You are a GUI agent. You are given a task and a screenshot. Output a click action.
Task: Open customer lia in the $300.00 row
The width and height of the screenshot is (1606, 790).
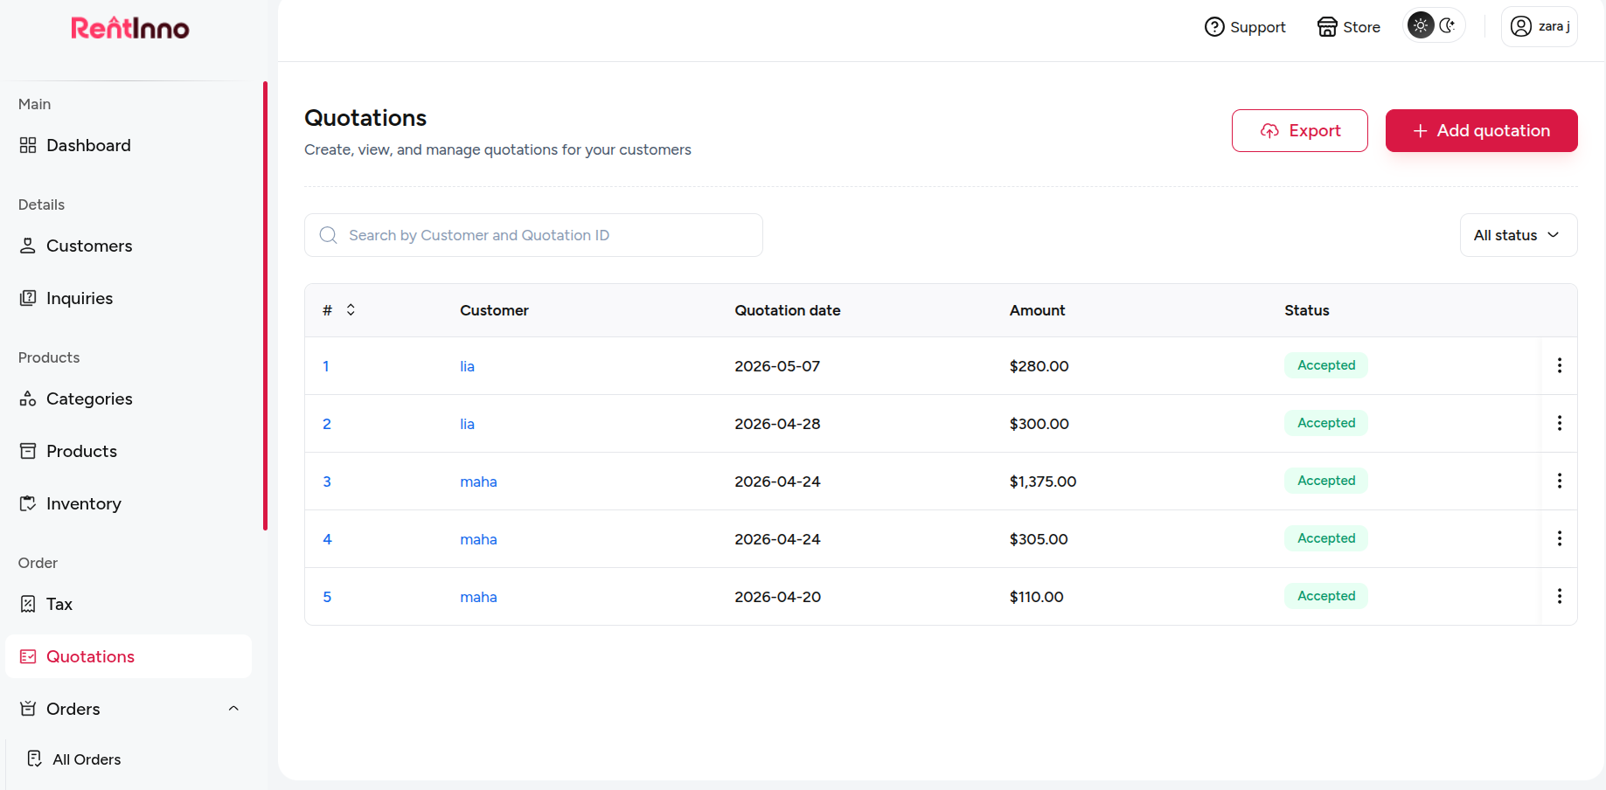click(x=468, y=424)
